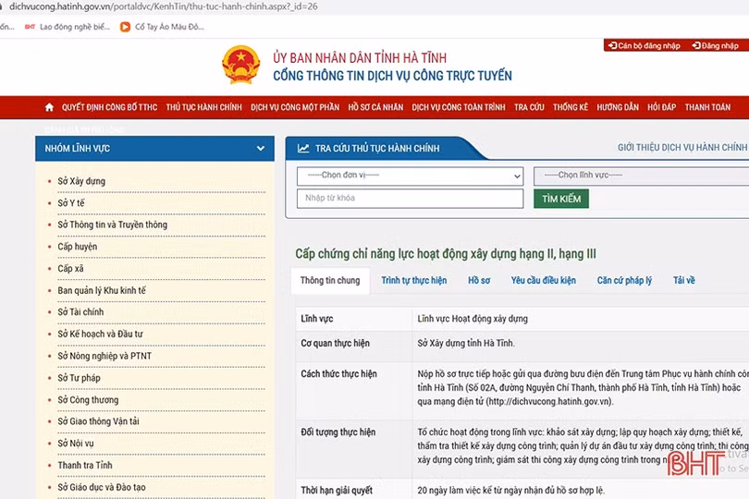Select Sở Thông tin và Truyền thông
Image resolution: width=749 pixels, height=499 pixels.
click(112, 225)
